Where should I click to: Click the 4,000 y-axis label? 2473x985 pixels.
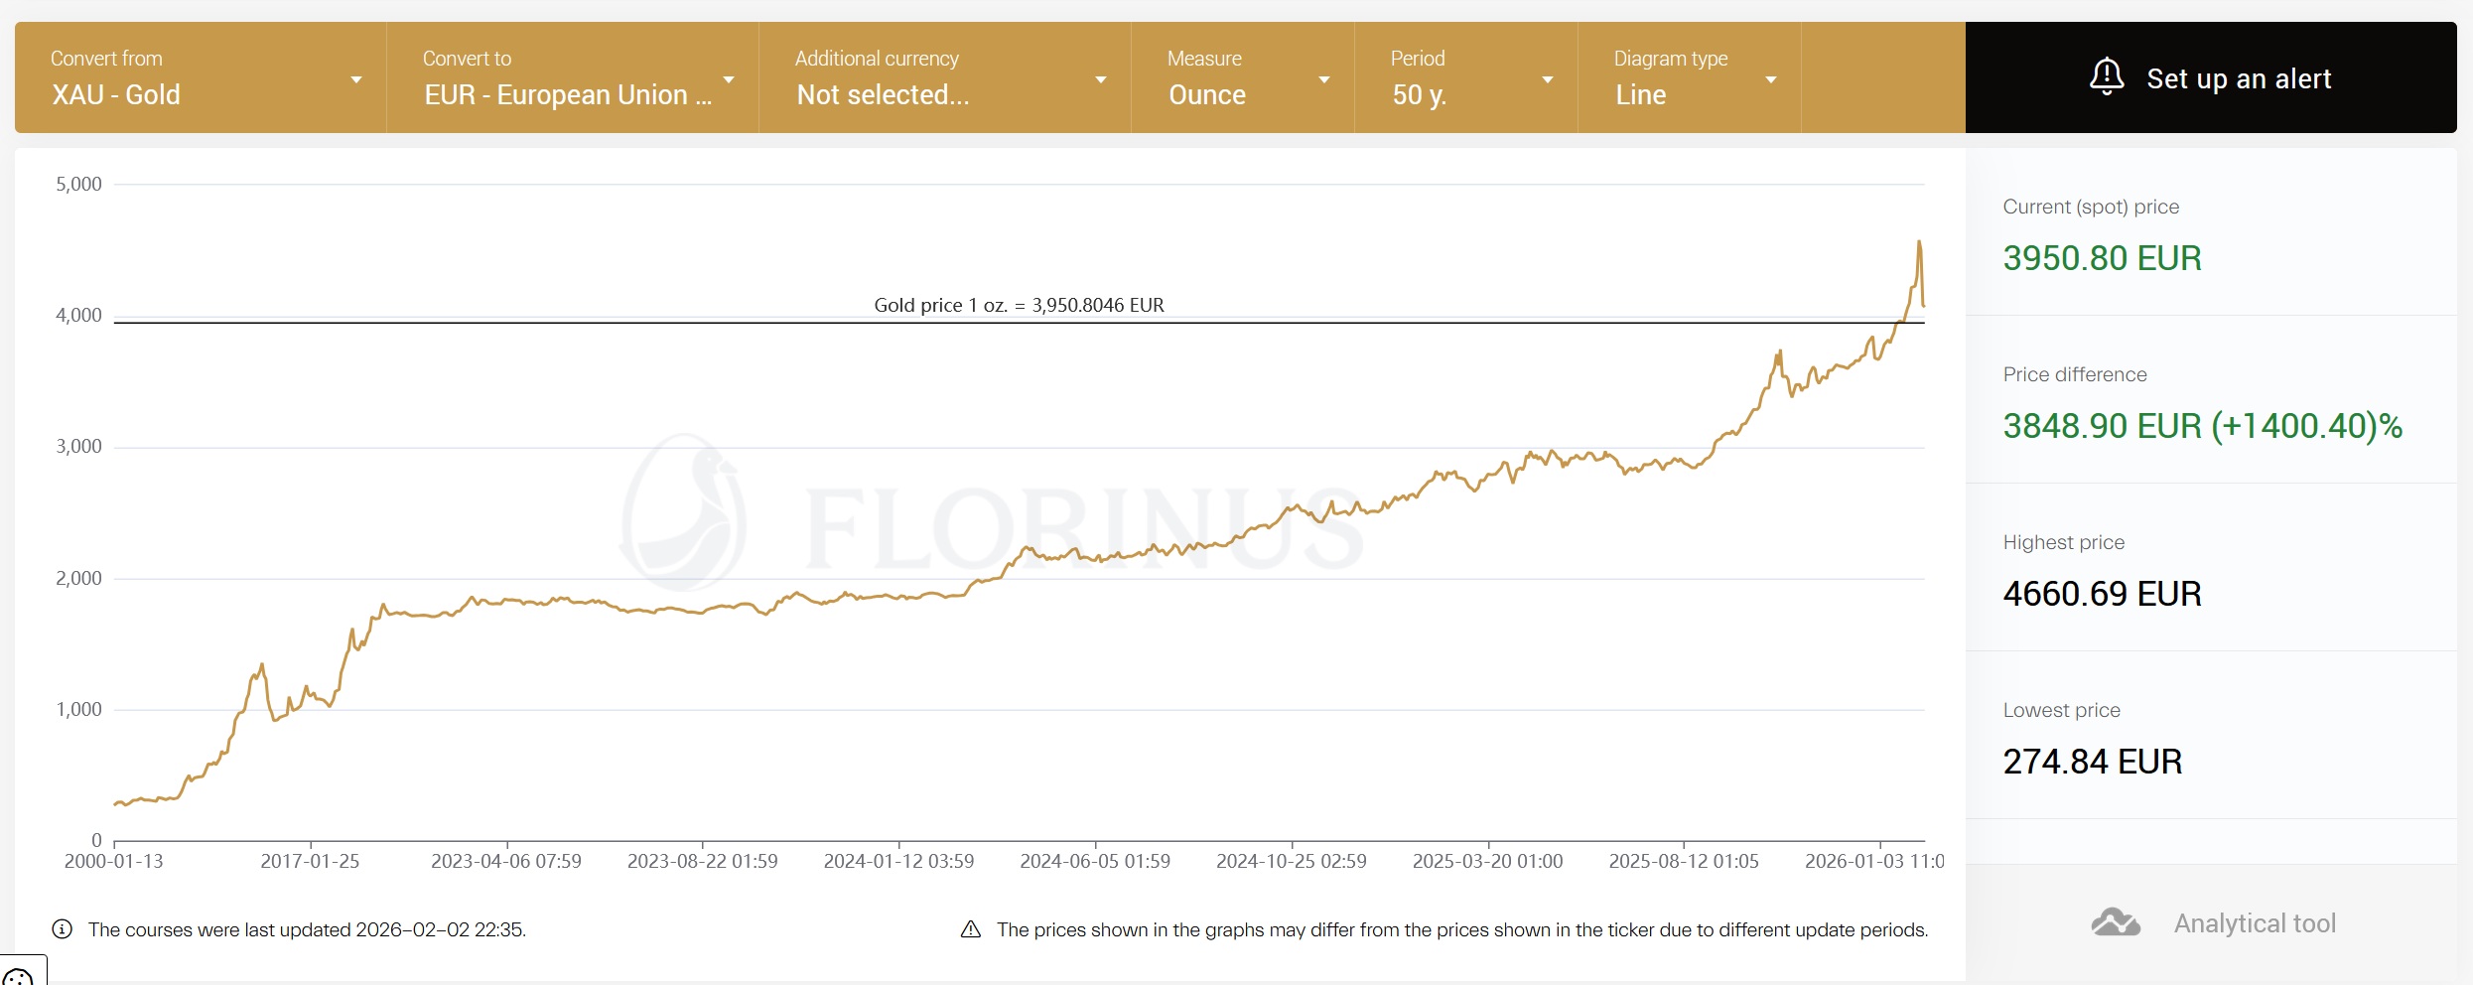tap(78, 315)
